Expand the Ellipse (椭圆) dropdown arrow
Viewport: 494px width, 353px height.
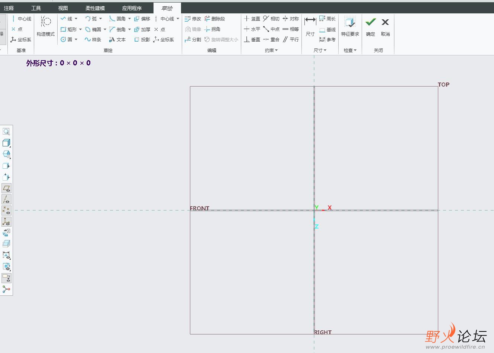[105, 29]
